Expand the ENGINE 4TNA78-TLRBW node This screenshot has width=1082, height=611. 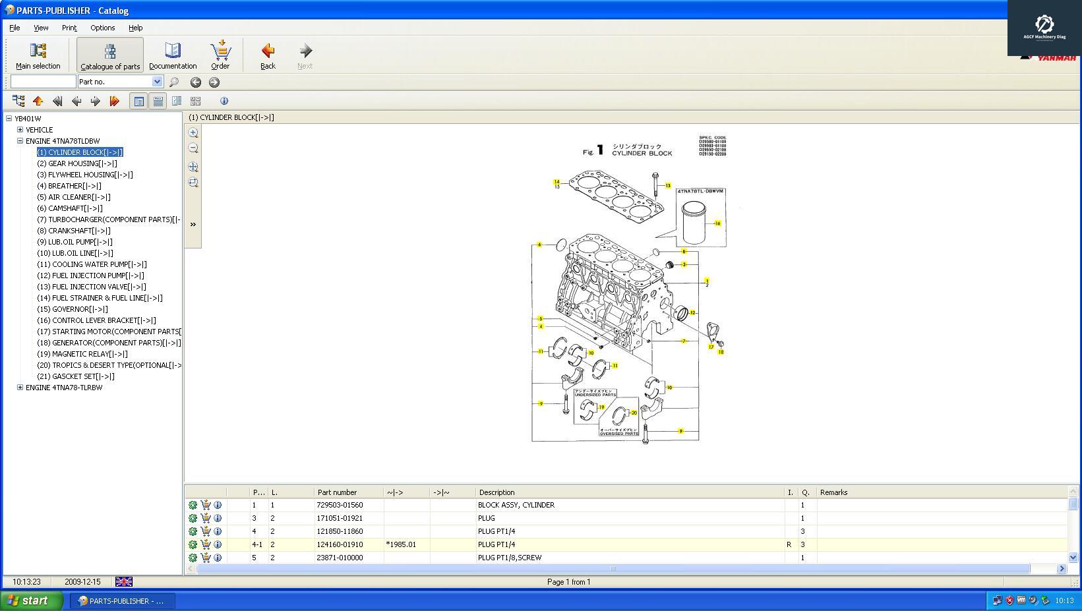(20, 388)
